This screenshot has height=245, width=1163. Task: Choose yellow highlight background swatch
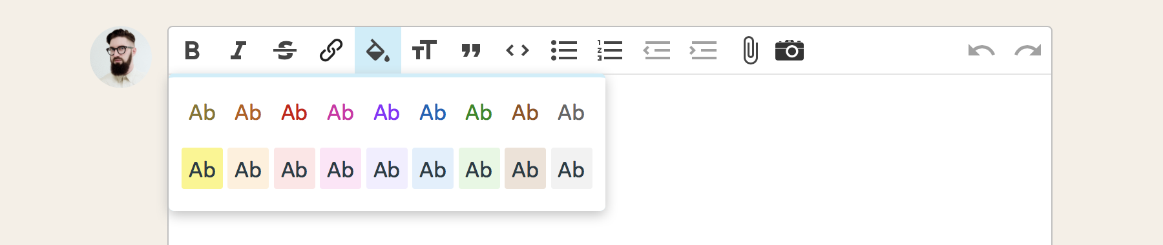[202, 168]
